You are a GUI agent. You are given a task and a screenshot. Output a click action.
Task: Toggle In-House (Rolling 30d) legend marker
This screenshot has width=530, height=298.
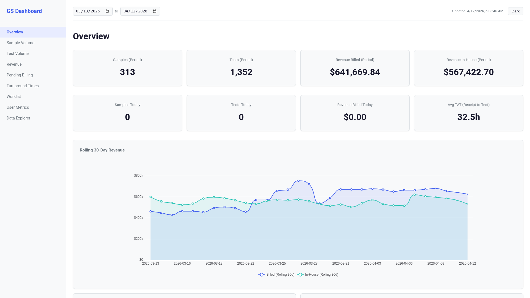(300, 275)
